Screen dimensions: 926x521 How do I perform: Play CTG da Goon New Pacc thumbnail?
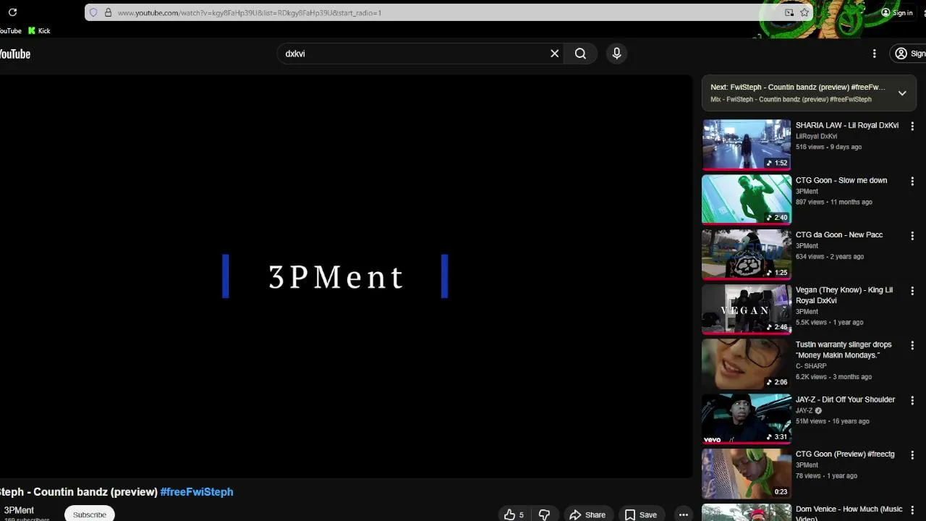[747, 254]
